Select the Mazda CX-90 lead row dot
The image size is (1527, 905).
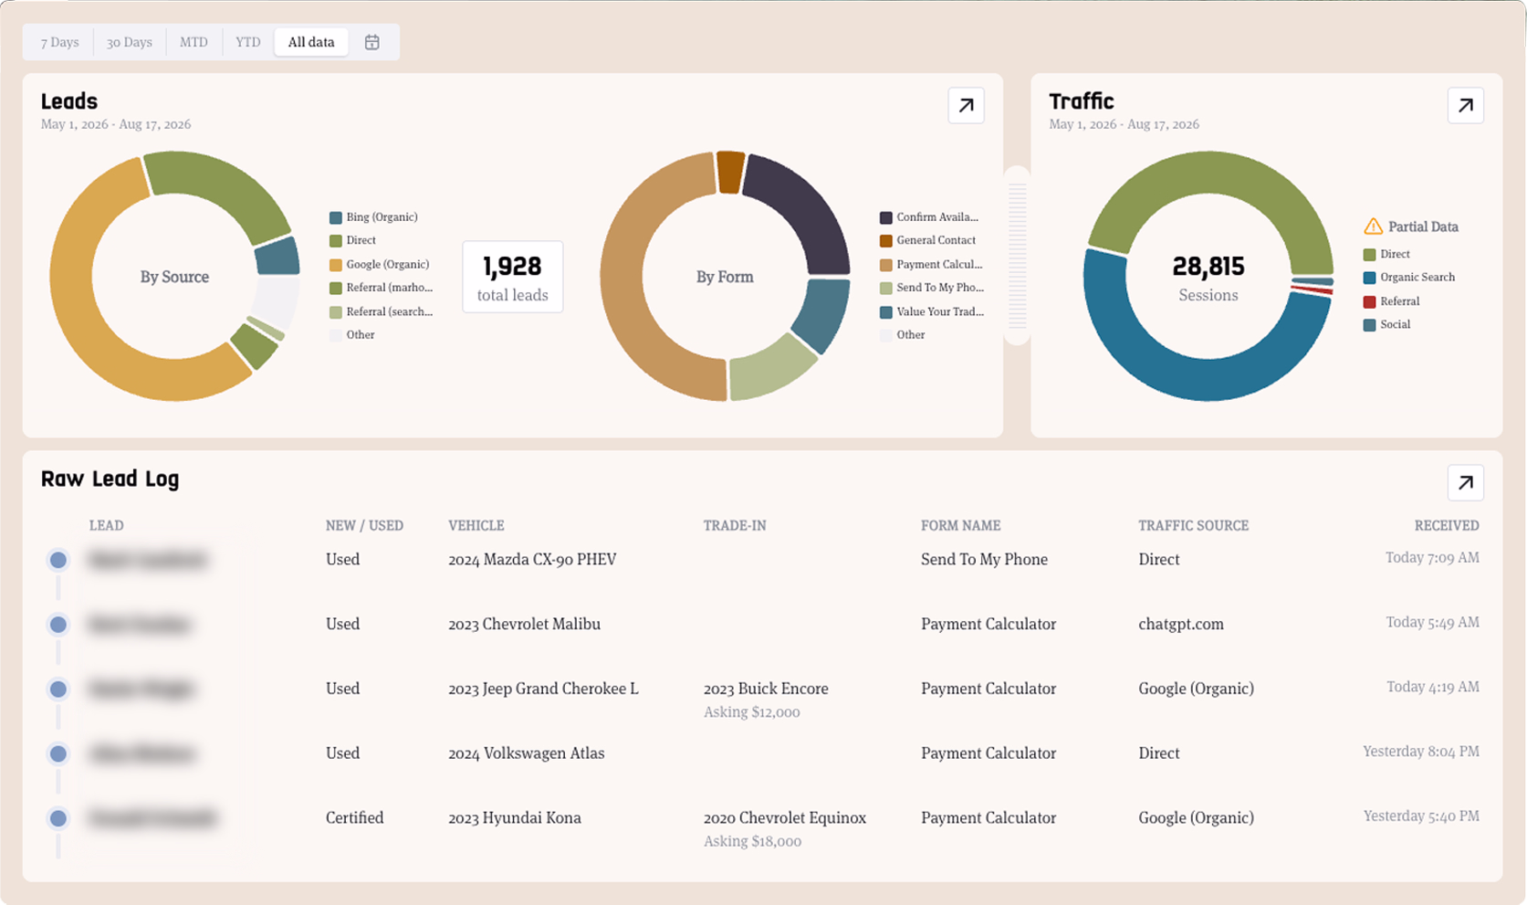[x=58, y=560]
